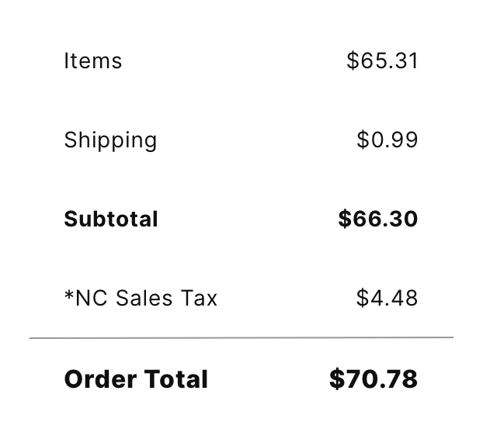Click the dollar sign of the $4.48 tax
This screenshot has width=483, height=439.
pyautogui.click(x=363, y=298)
